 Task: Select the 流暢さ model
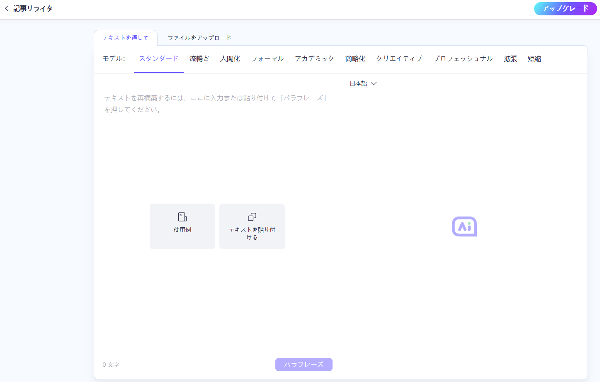(199, 58)
